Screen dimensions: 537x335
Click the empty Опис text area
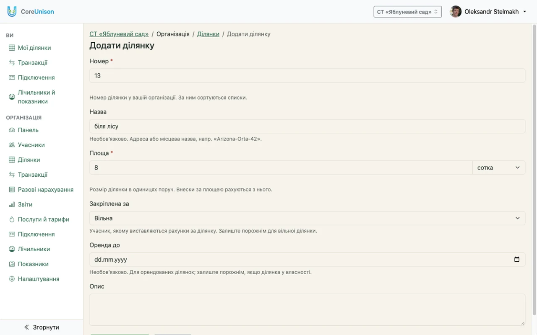307,309
